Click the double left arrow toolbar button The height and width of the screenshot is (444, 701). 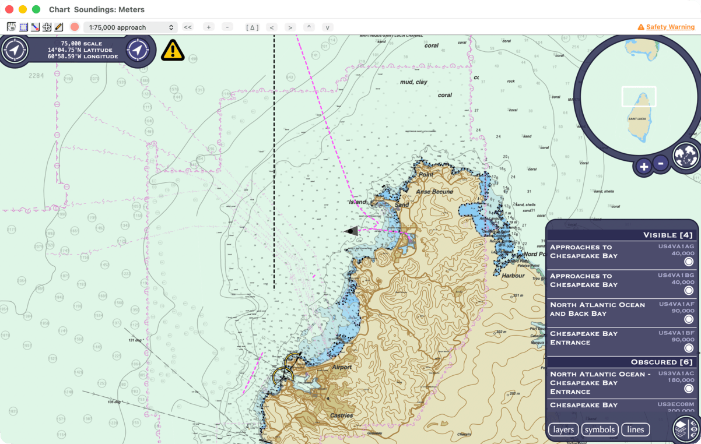[188, 27]
